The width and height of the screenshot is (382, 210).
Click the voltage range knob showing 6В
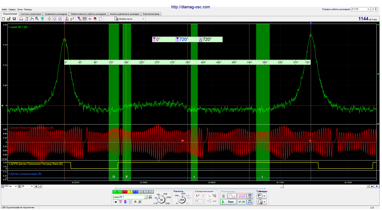coord(161,200)
